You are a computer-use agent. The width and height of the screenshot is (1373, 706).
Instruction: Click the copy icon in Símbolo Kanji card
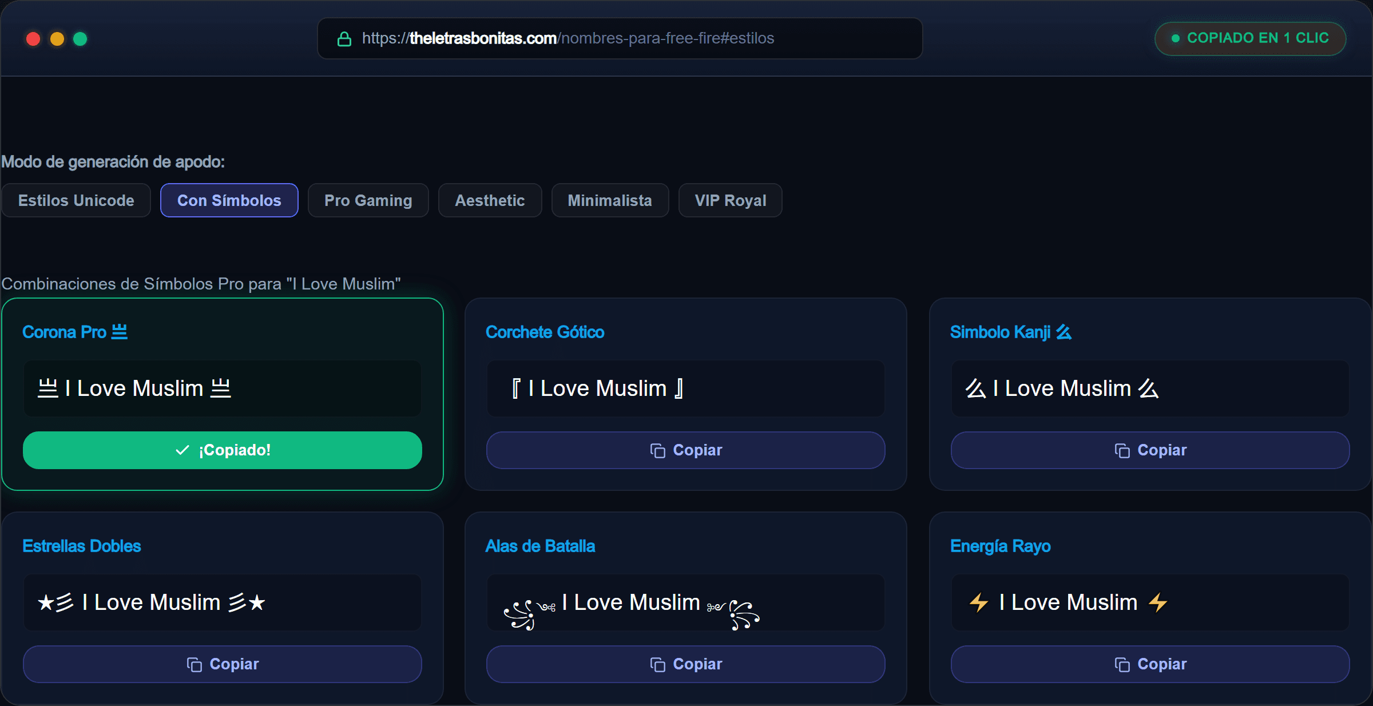1122,451
